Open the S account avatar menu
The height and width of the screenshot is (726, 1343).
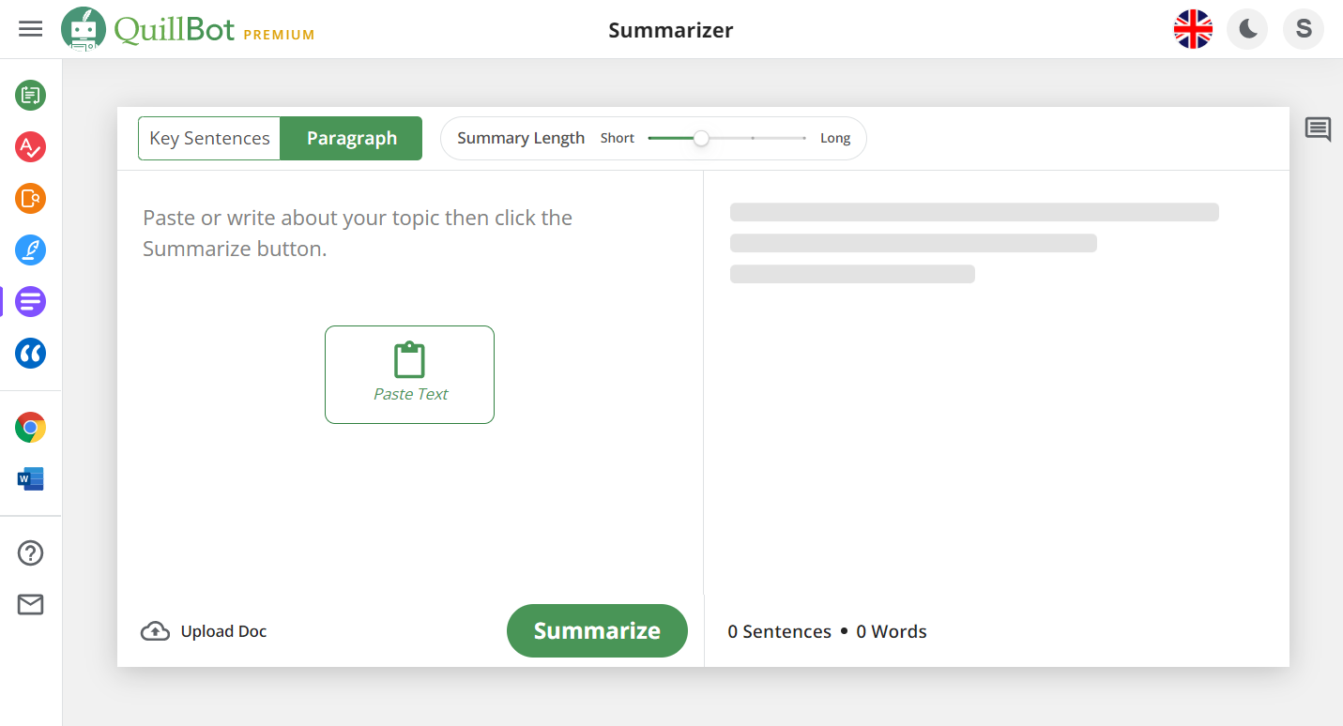pos(1303,29)
